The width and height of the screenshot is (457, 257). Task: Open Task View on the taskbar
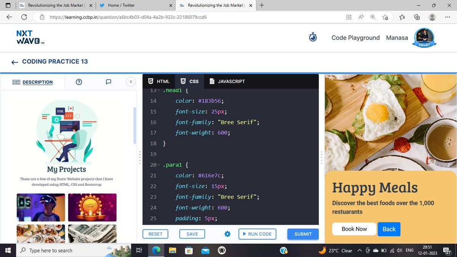coord(139,250)
